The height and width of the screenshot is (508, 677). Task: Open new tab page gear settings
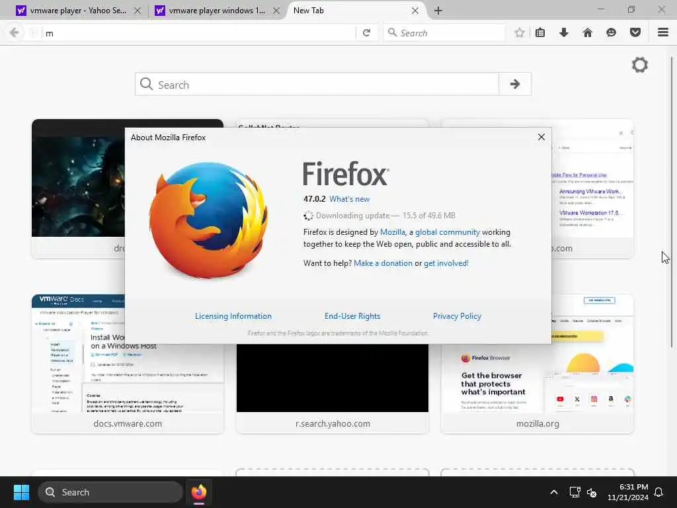coord(639,65)
